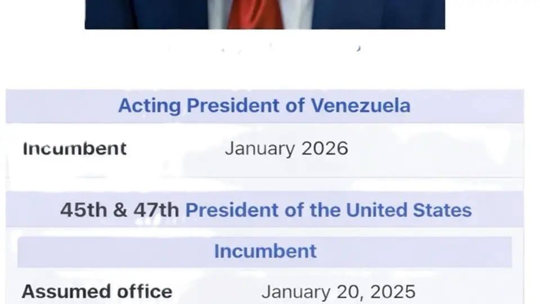Select the January 2026 date text
The image size is (540, 304).
click(286, 149)
